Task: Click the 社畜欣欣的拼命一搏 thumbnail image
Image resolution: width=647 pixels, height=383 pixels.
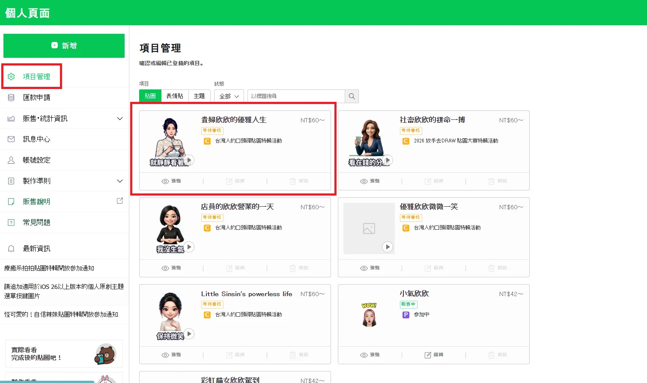Action: coord(369,142)
